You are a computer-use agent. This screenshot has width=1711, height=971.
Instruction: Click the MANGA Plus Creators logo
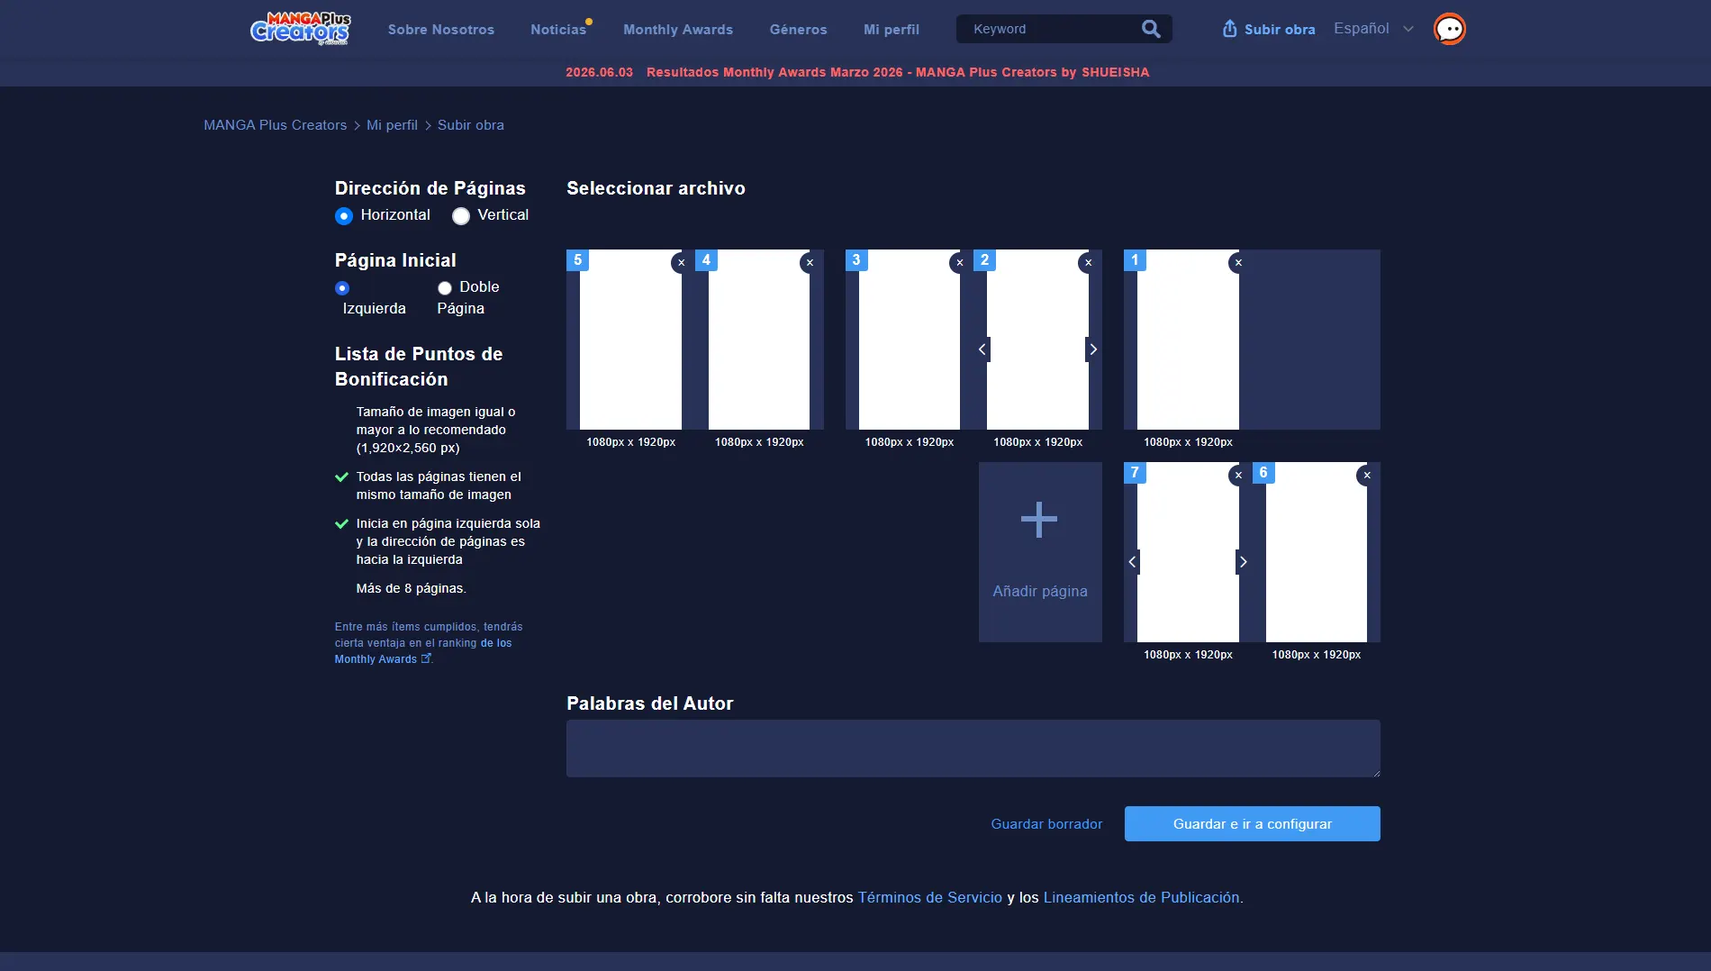pyautogui.click(x=301, y=29)
